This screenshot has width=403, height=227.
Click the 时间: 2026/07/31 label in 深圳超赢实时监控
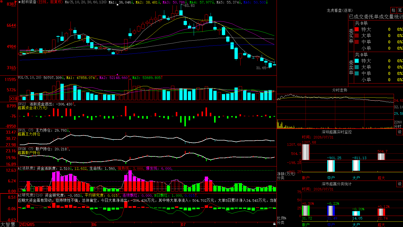[x=318, y=137]
